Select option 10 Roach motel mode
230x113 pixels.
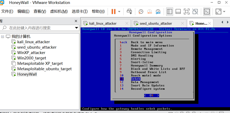coord(140,76)
